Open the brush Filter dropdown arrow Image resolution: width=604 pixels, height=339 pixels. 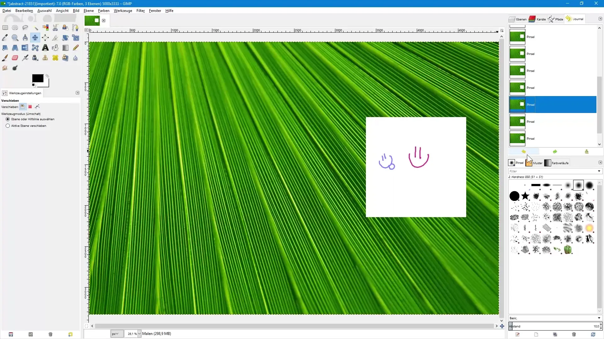point(599,171)
